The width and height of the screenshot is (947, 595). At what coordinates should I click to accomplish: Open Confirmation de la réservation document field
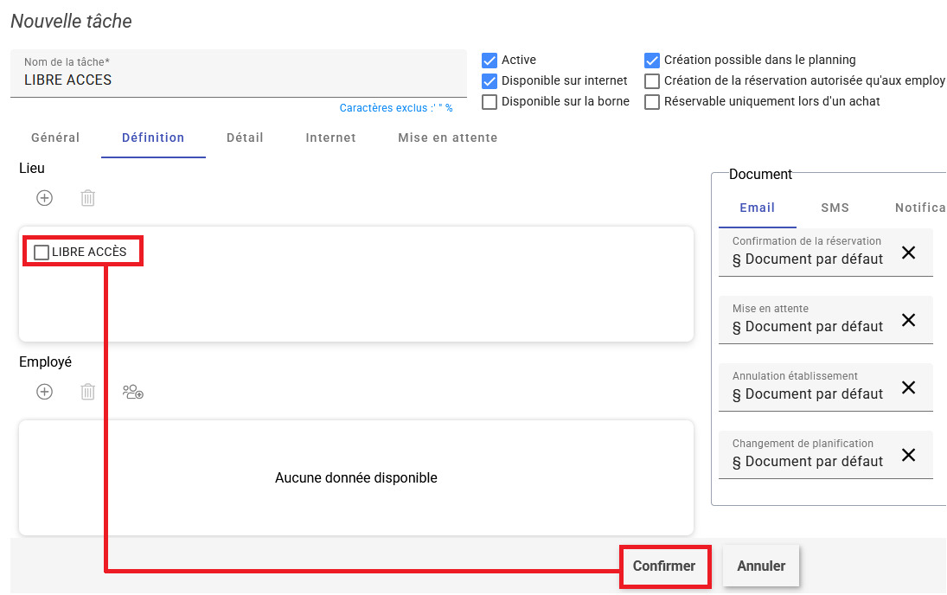pyautogui.click(x=807, y=259)
